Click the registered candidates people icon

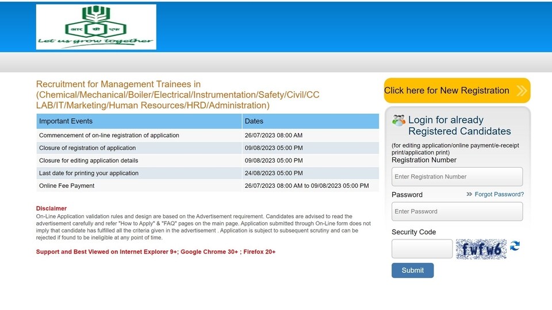coord(398,121)
